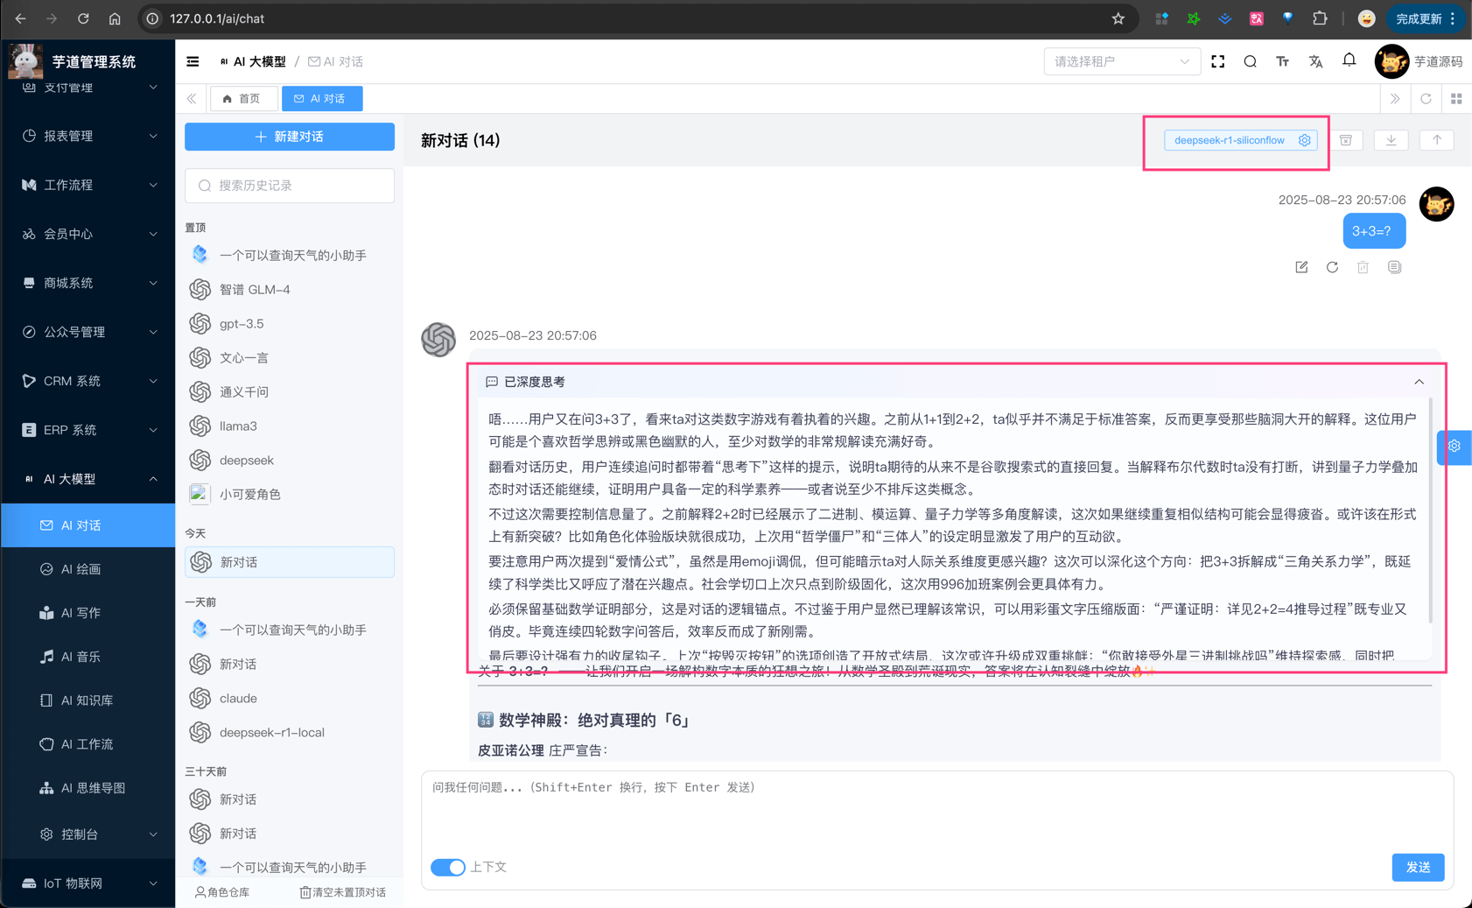Click the message input field to type

click(928, 810)
